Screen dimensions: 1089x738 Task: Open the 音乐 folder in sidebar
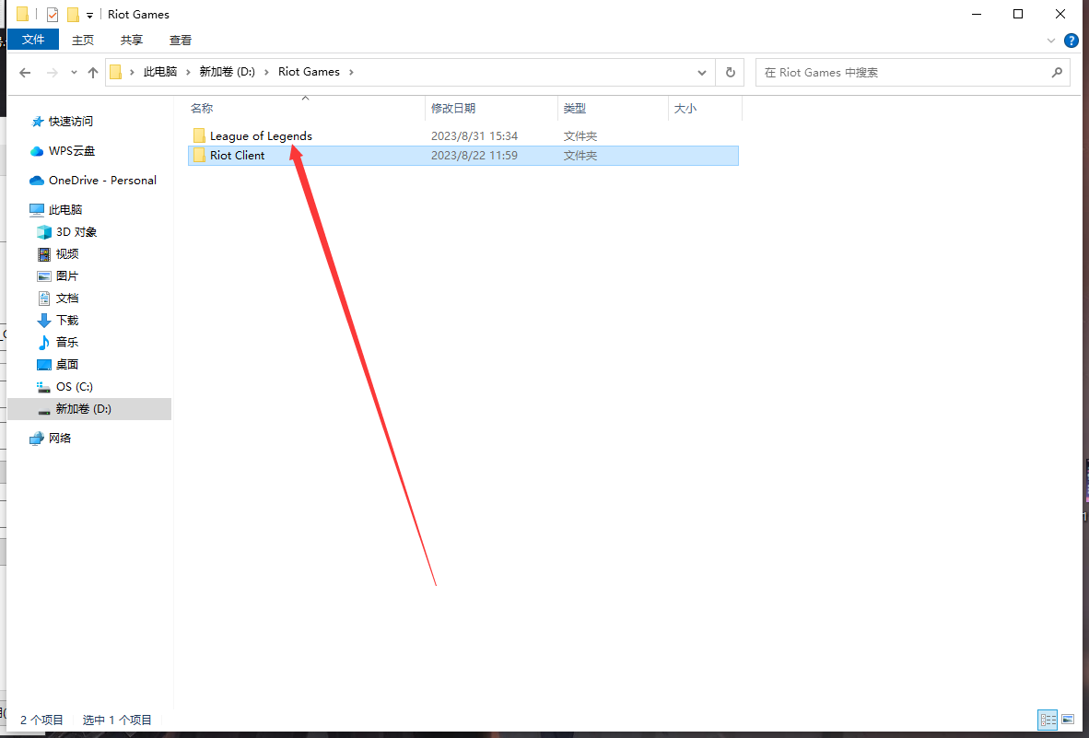pos(67,342)
